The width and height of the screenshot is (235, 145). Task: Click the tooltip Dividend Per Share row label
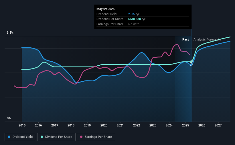click(x=110, y=19)
